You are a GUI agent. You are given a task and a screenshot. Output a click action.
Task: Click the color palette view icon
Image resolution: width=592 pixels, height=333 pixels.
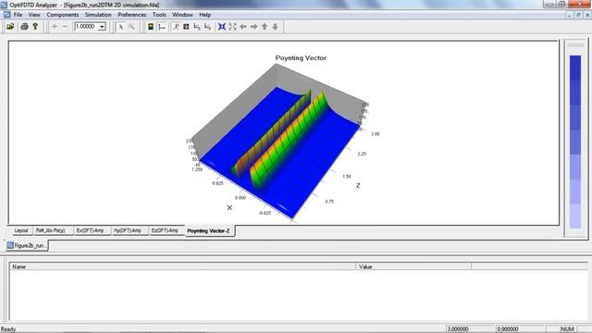point(150,27)
